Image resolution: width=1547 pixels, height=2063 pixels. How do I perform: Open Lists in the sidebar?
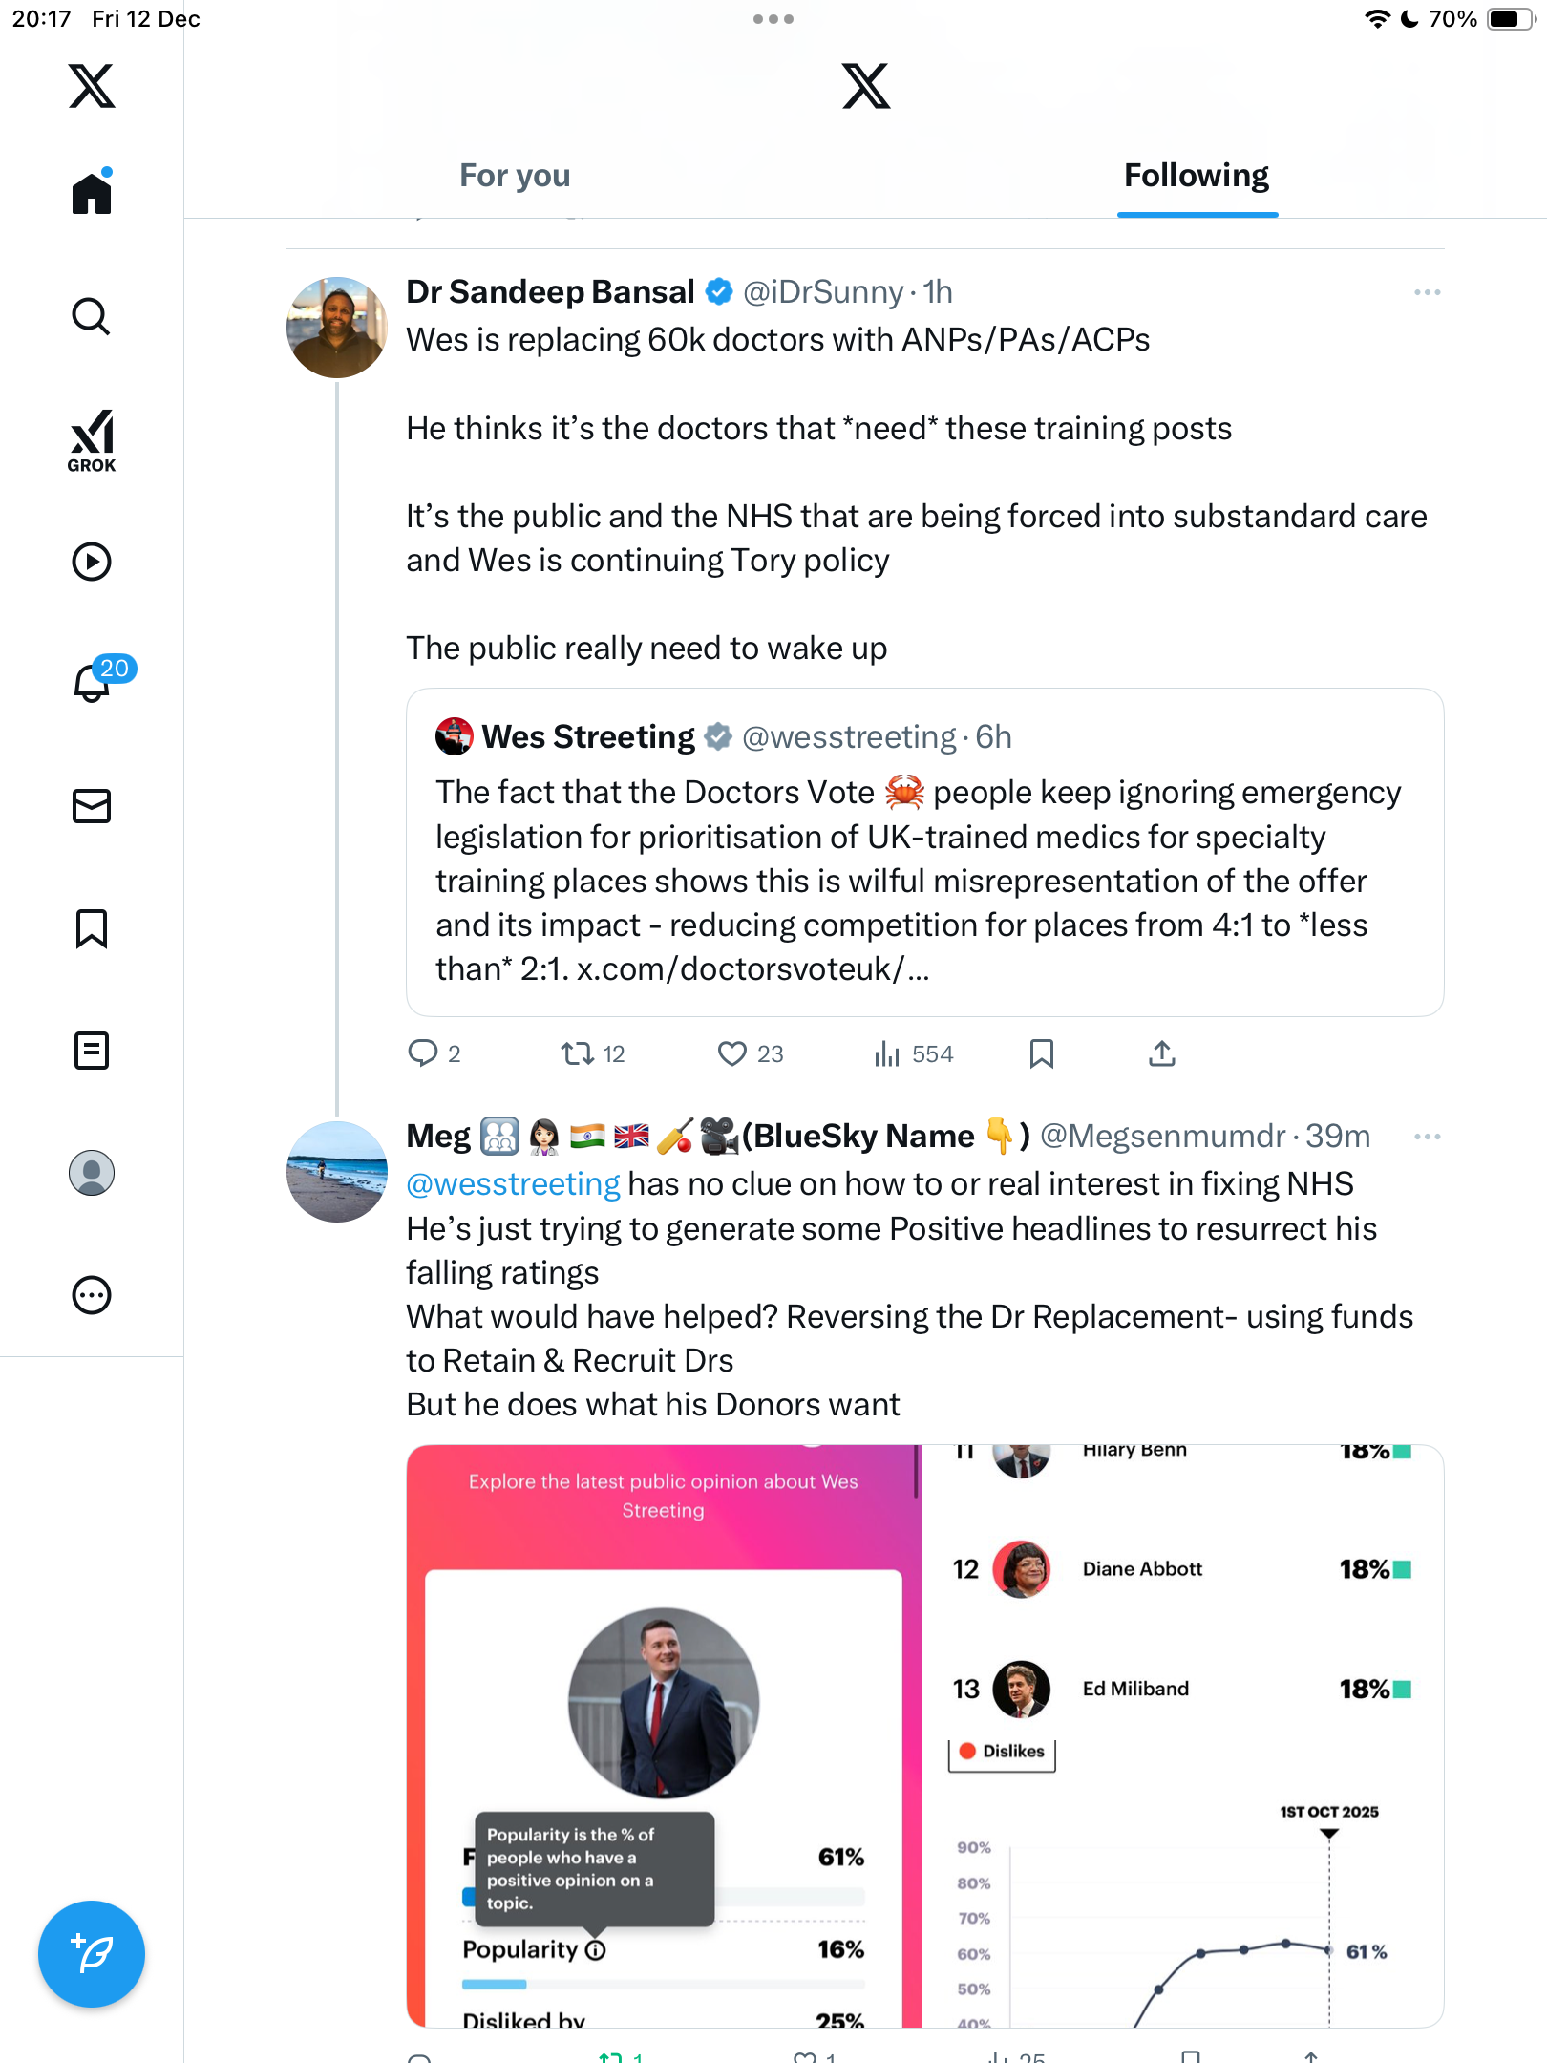pyautogui.click(x=92, y=1051)
